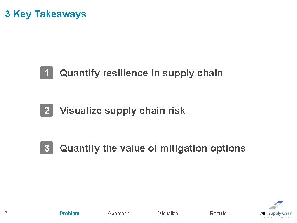Click "Quantify the value of mitigation options"
Screen dimensions: 297x223
point(153,148)
